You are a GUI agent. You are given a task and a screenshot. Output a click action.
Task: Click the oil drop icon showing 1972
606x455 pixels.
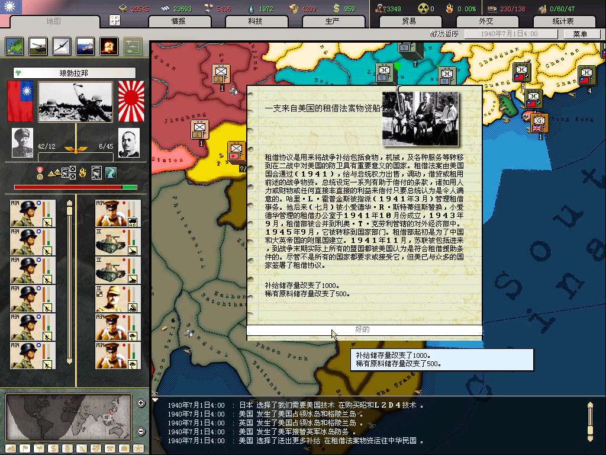(x=251, y=8)
